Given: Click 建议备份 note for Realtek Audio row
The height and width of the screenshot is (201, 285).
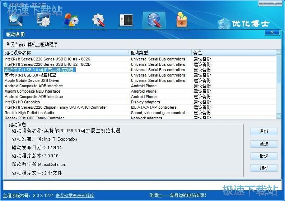Looking at the screenshot, I should (x=202, y=113).
